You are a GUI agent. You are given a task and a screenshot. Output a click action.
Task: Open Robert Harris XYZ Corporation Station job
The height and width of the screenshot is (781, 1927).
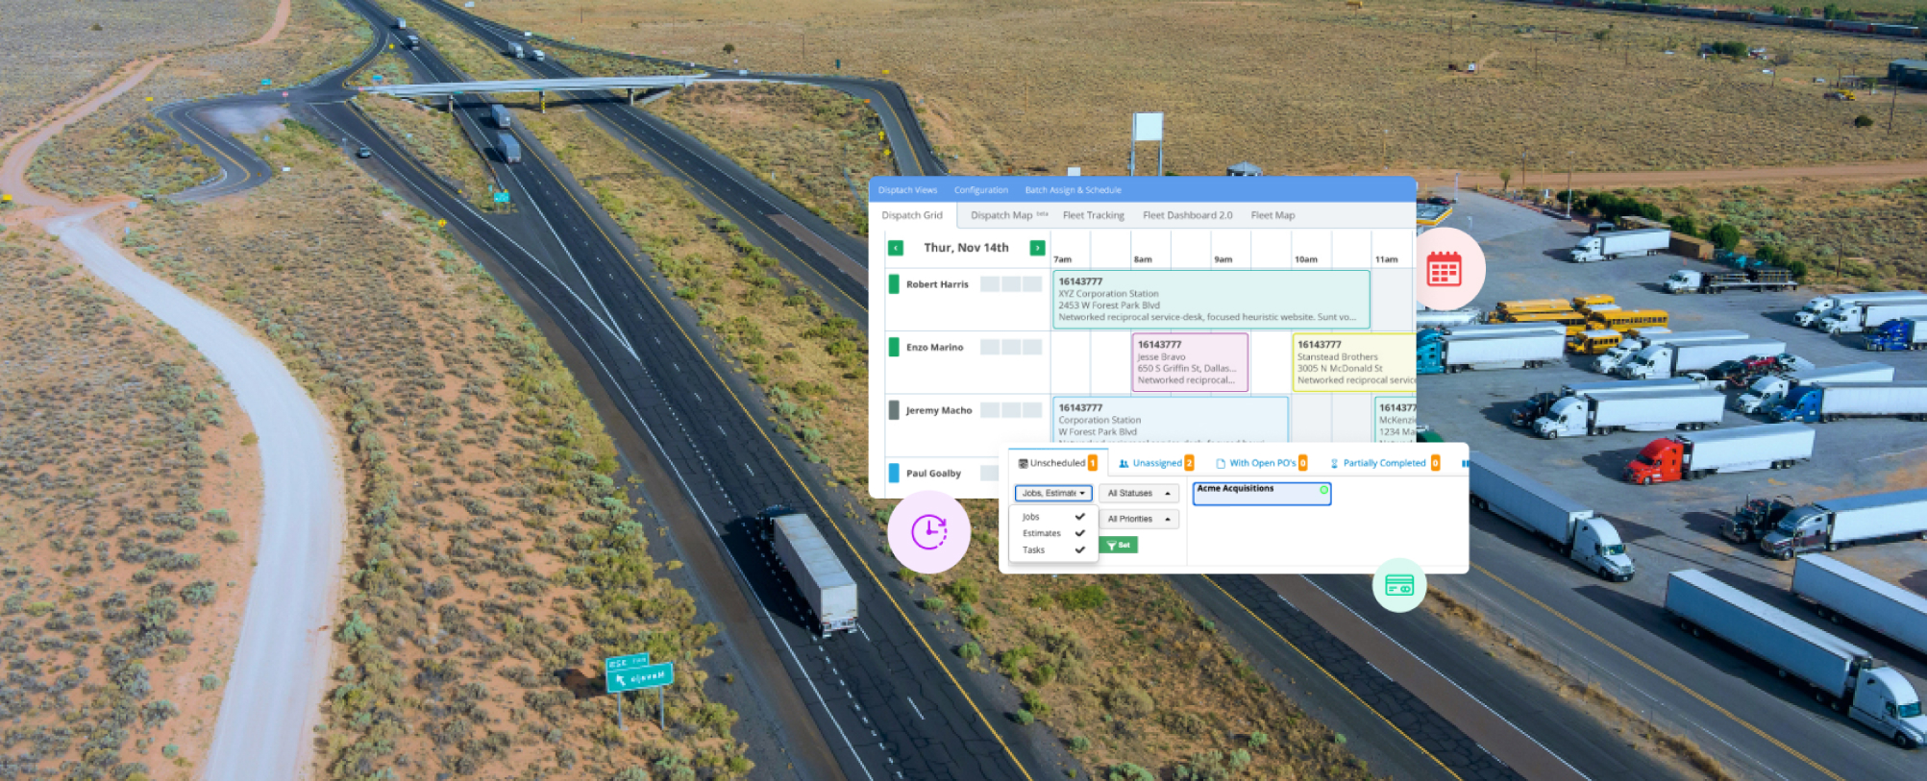[x=1211, y=300]
